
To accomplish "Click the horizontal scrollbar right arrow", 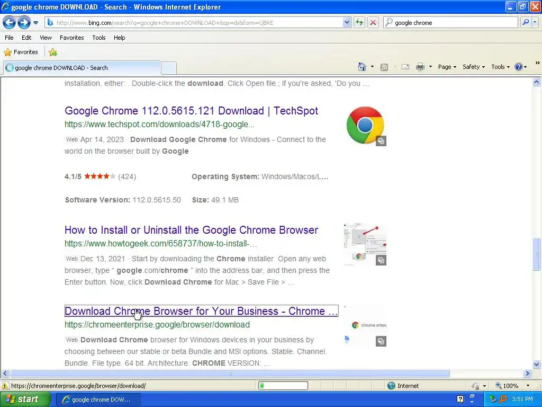I will coord(528,373).
